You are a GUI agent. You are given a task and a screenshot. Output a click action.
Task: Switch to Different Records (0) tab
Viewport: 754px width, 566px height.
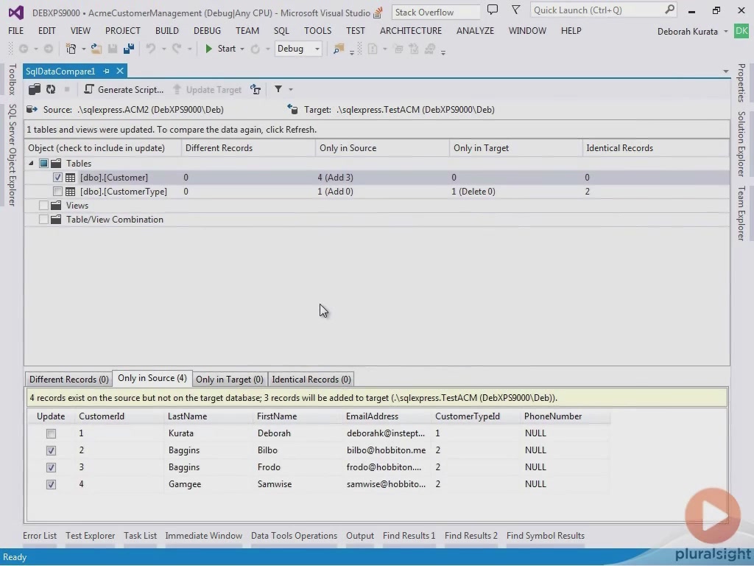tap(68, 380)
